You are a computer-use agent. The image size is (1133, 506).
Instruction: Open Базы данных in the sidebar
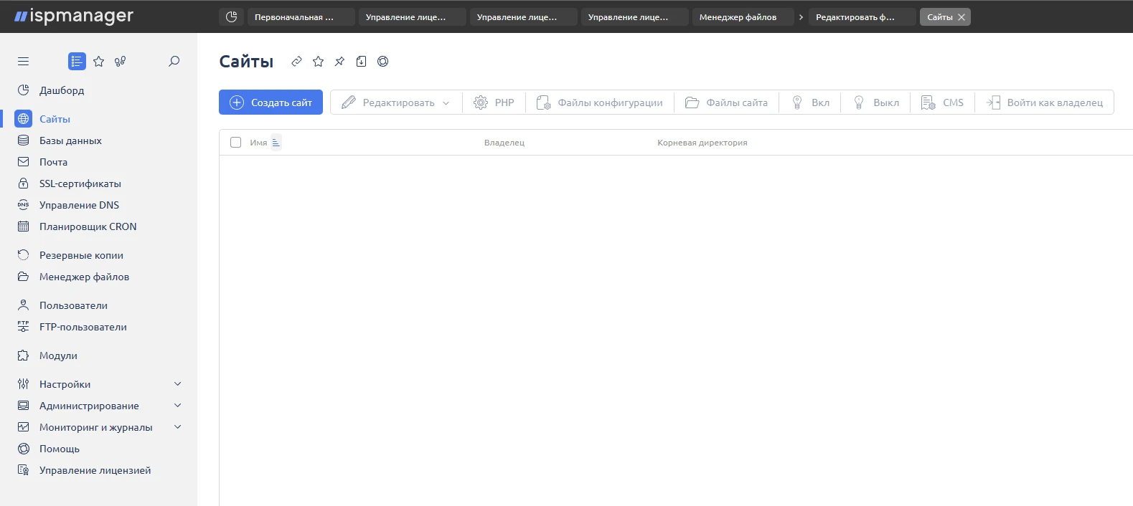click(70, 140)
